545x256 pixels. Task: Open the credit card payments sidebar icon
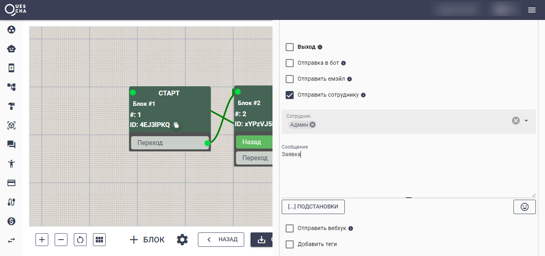coord(11,183)
